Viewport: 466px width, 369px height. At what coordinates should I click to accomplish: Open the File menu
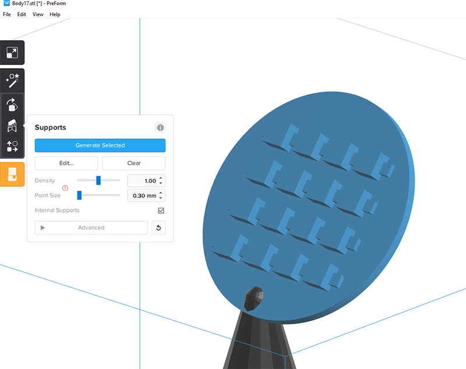[7, 14]
